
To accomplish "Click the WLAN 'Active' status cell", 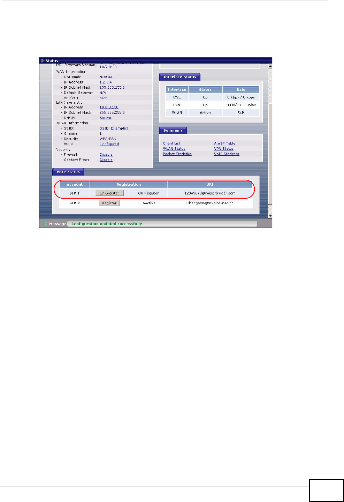I will click(205, 113).
